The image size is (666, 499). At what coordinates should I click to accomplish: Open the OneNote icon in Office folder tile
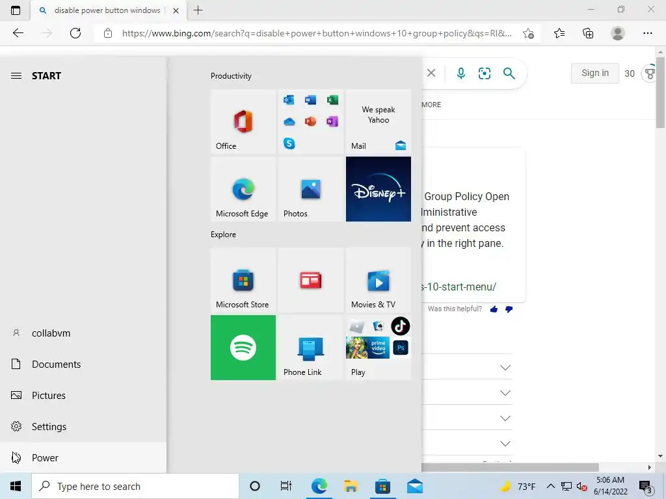pos(332,122)
